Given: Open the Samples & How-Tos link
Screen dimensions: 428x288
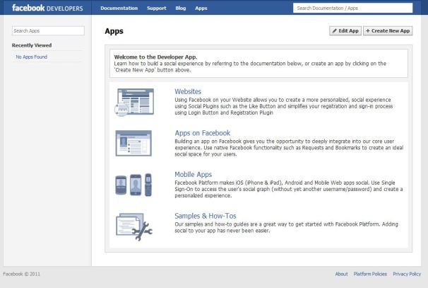Looking at the screenshot, I should pyautogui.click(x=206, y=216).
